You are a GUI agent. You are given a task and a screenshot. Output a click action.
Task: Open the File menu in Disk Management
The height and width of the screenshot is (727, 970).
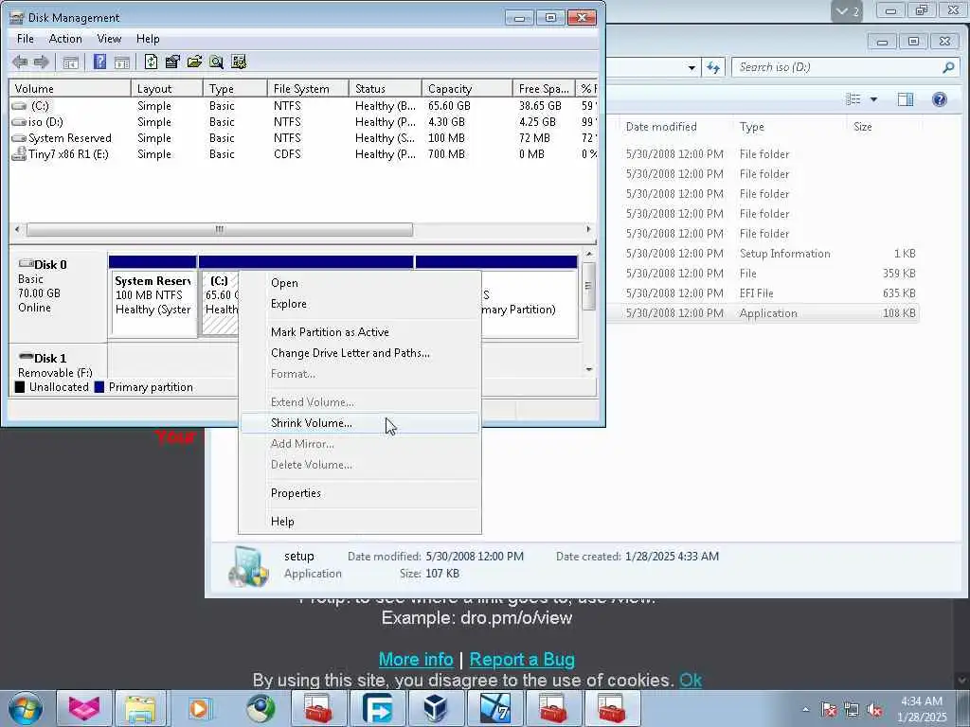point(26,39)
